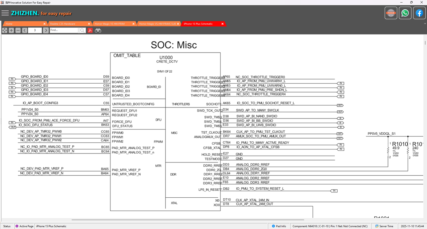427x229 pixels.
Task: Close the iPhone 15 Plus Schematic tab
Action: [x=223, y=24]
